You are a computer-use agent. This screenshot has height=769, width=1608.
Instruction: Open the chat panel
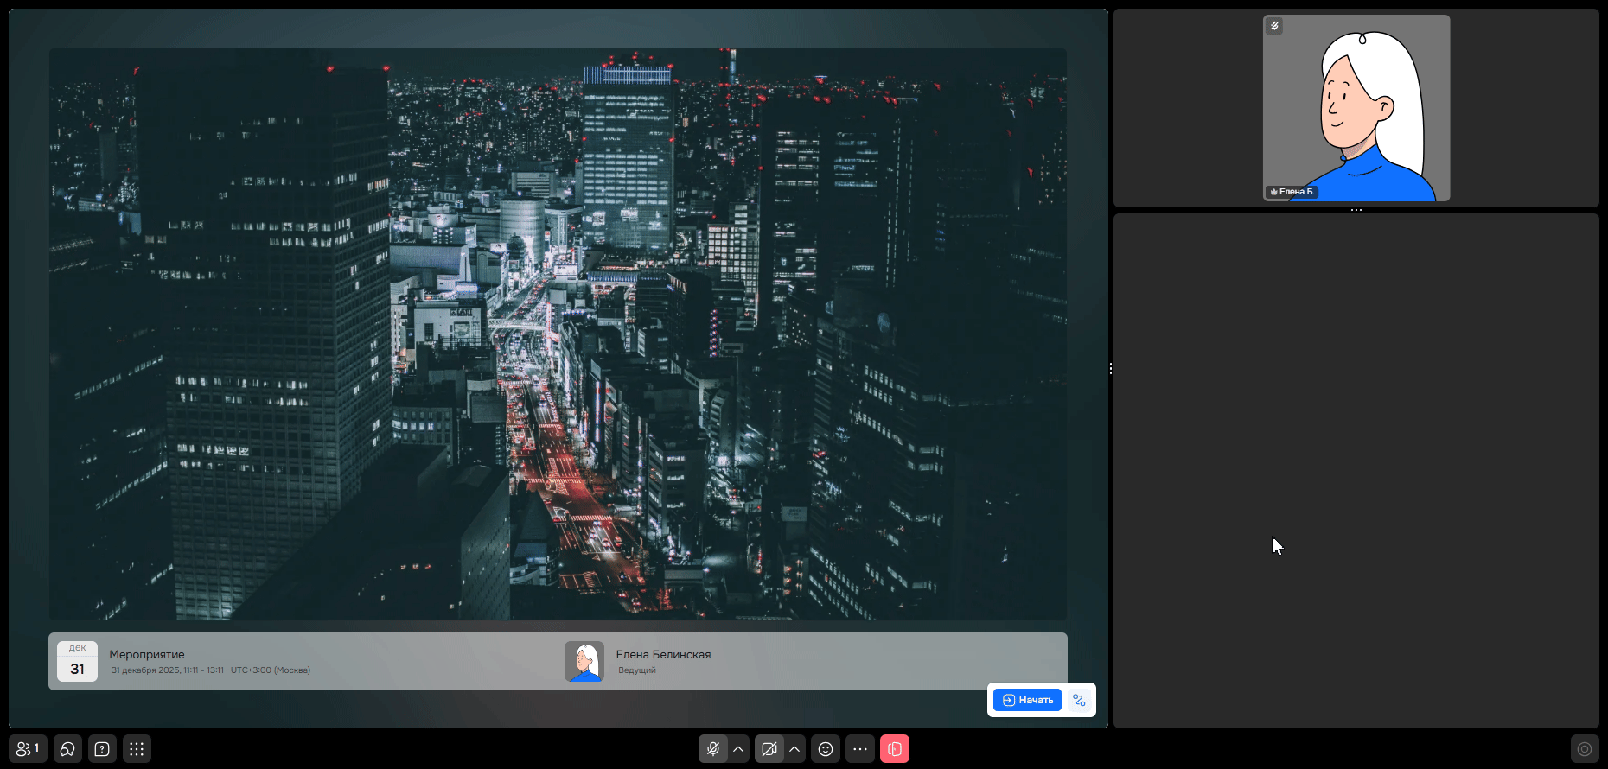67,749
